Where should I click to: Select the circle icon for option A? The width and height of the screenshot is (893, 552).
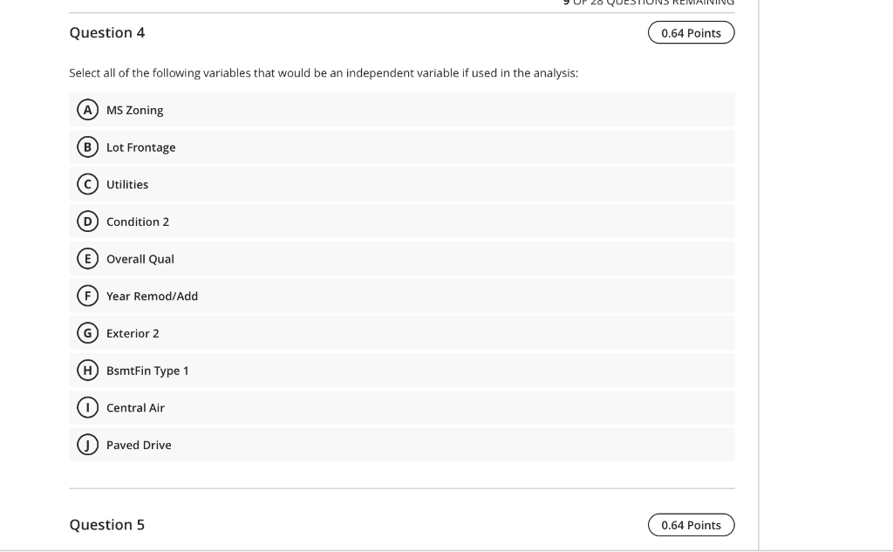pos(87,110)
